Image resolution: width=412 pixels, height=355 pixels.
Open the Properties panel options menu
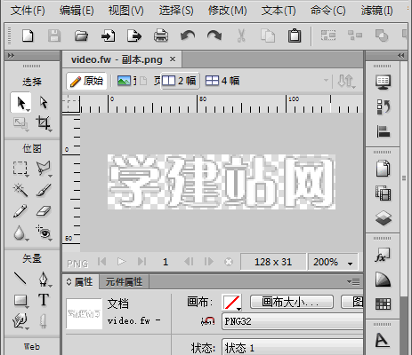pos(353,281)
